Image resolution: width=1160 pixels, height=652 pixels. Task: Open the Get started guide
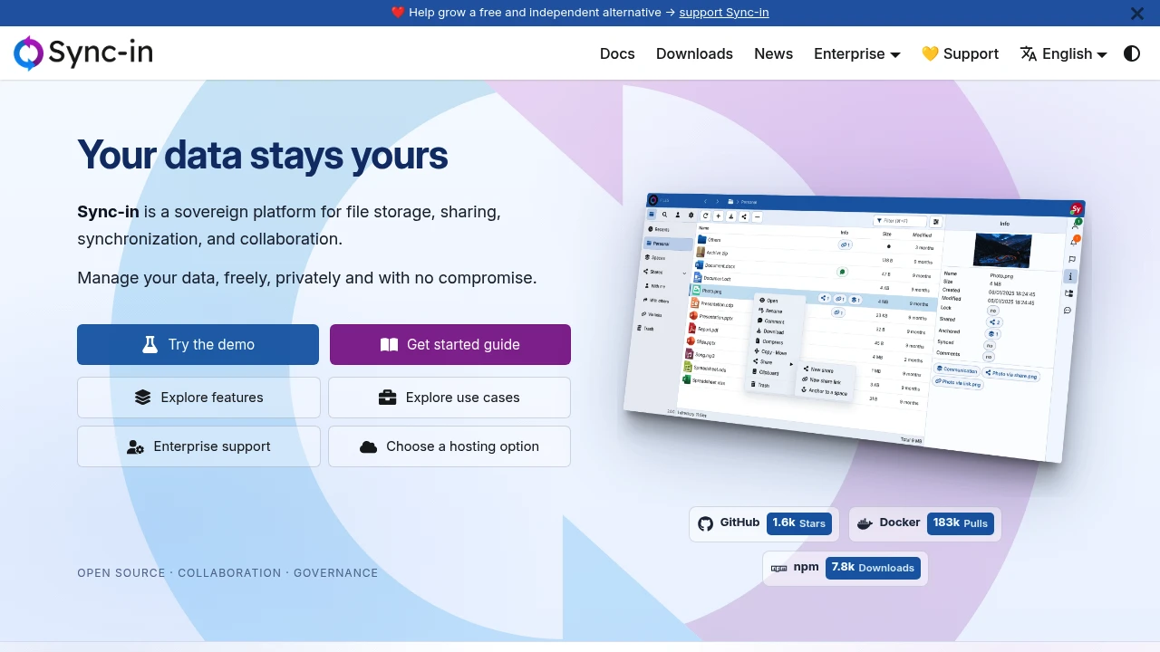point(449,344)
